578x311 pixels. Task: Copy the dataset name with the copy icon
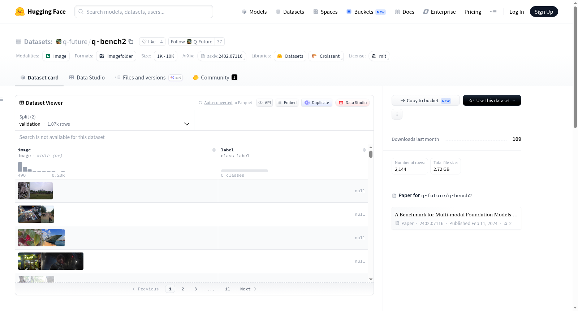(131, 42)
